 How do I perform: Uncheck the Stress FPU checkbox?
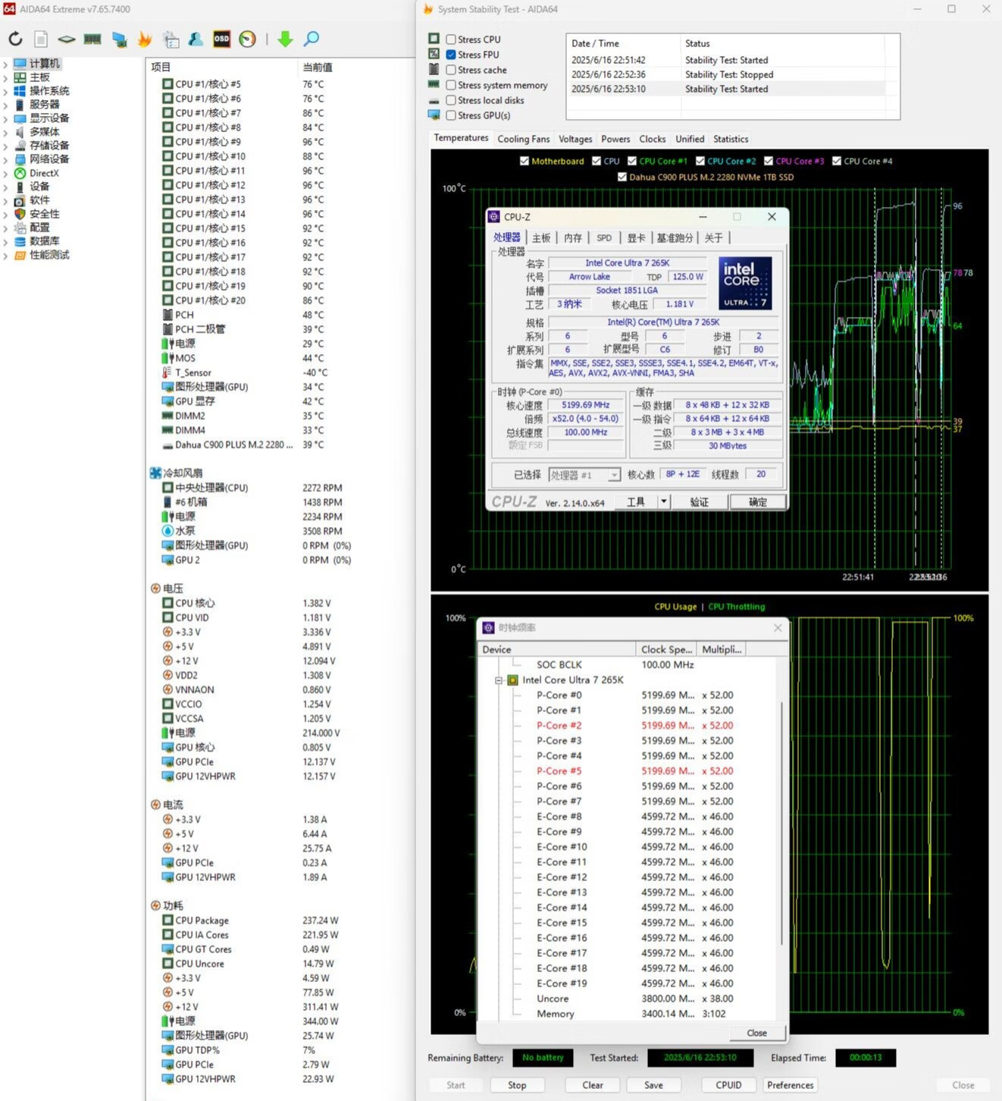[x=451, y=55]
